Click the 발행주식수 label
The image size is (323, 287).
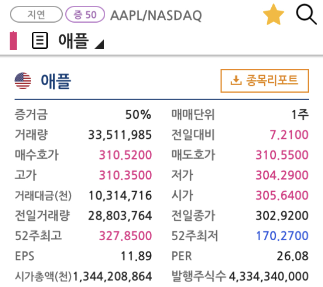coord(199,276)
